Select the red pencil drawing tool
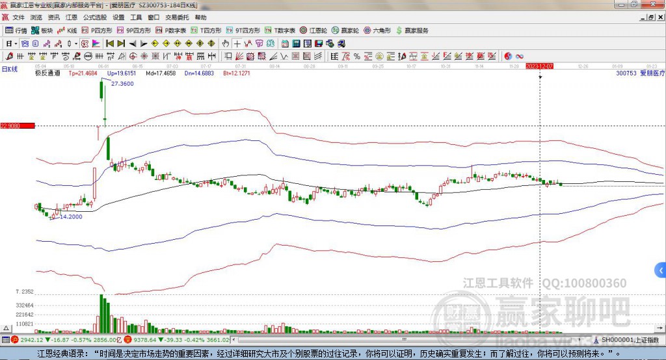The height and width of the screenshot is (360, 666). (x=9, y=56)
